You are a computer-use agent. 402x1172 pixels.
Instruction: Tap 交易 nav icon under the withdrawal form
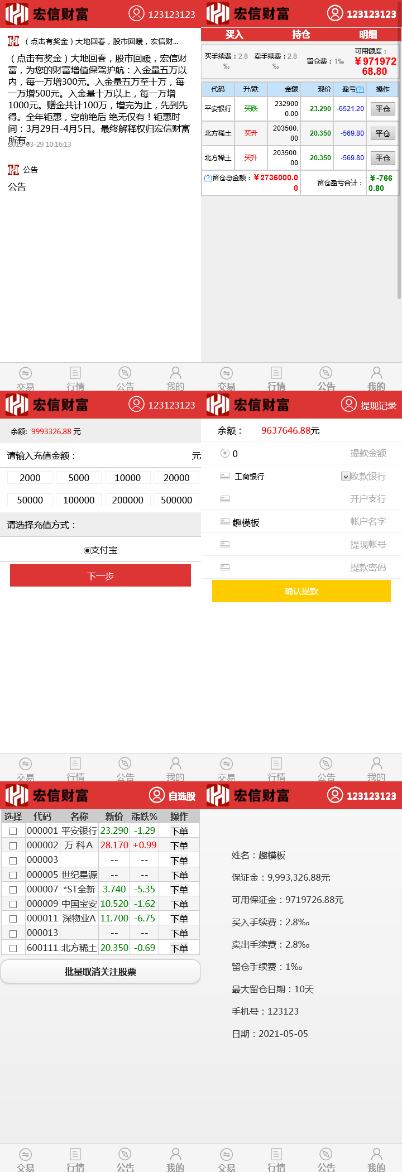[226, 763]
